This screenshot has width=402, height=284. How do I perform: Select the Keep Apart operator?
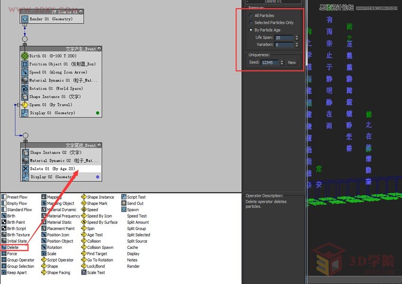14,273
